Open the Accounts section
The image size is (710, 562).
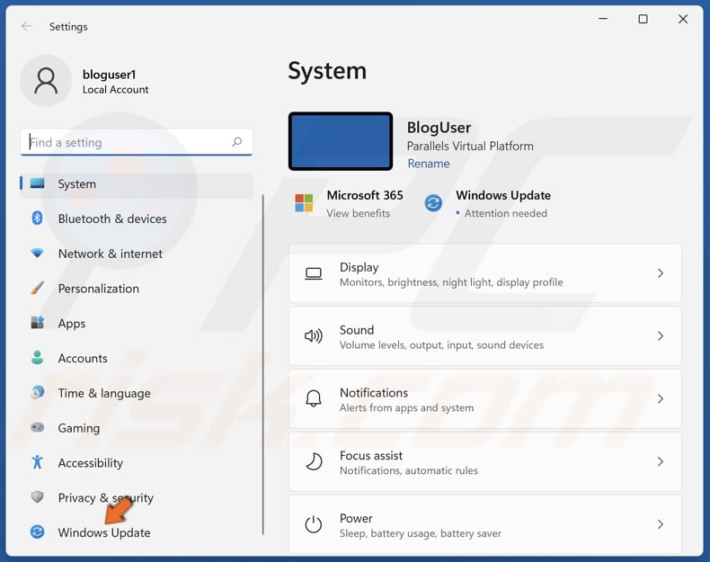(x=137, y=358)
